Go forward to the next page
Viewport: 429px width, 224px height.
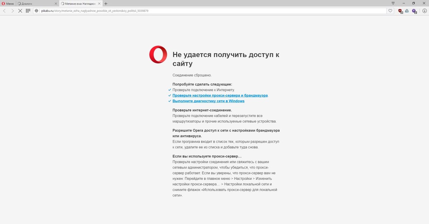click(x=13, y=11)
